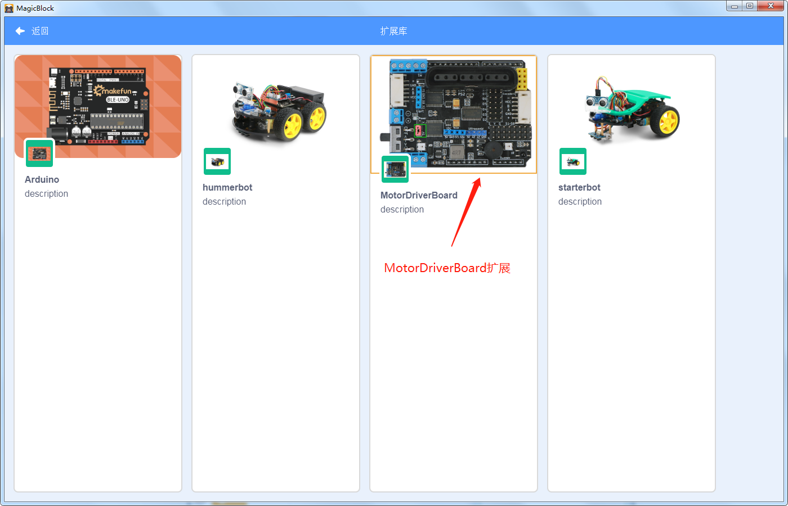This screenshot has width=788, height=506.
Task: Select the hummerbot extension title
Action: click(227, 187)
